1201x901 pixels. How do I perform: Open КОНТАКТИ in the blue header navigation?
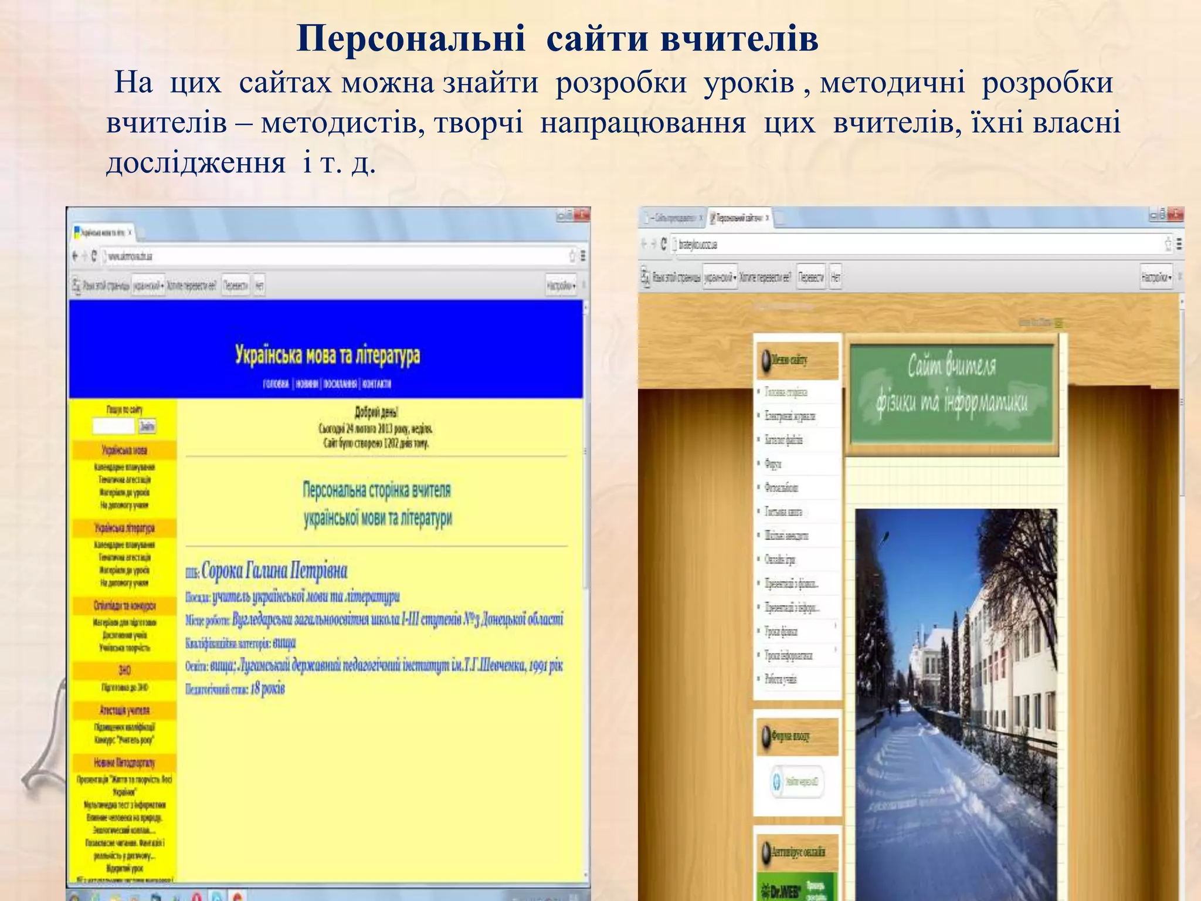pos(377,384)
